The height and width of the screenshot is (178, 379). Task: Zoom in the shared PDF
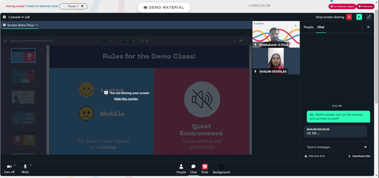pyautogui.click(x=134, y=41)
